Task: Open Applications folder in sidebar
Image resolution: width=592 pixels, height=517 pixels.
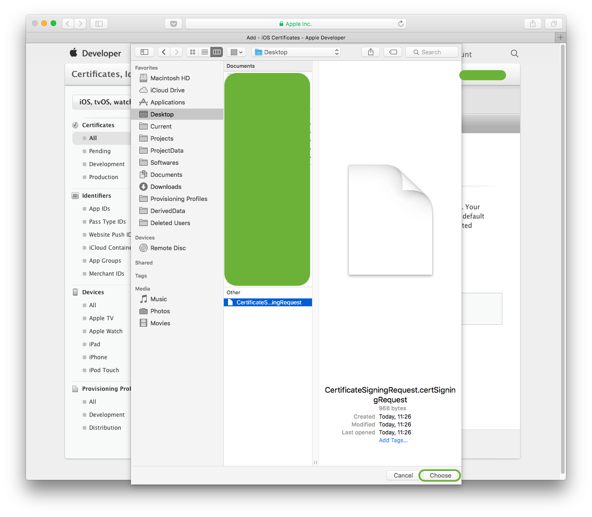Action: [177, 102]
